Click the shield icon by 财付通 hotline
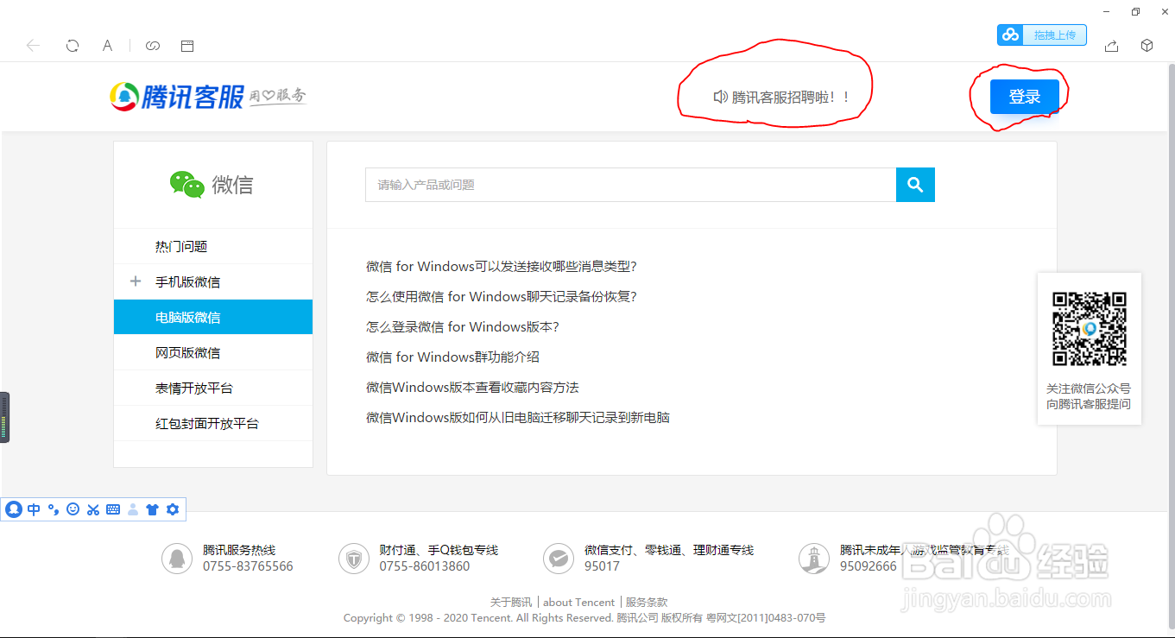Image resolution: width=1175 pixels, height=638 pixels. click(x=354, y=559)
